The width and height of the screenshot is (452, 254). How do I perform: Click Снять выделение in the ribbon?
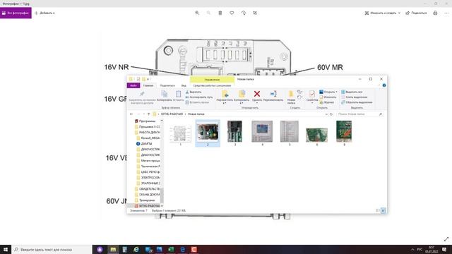(x=355, y=97)
